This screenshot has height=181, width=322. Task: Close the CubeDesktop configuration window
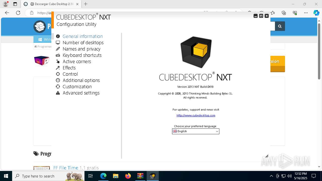coord(267,16)
